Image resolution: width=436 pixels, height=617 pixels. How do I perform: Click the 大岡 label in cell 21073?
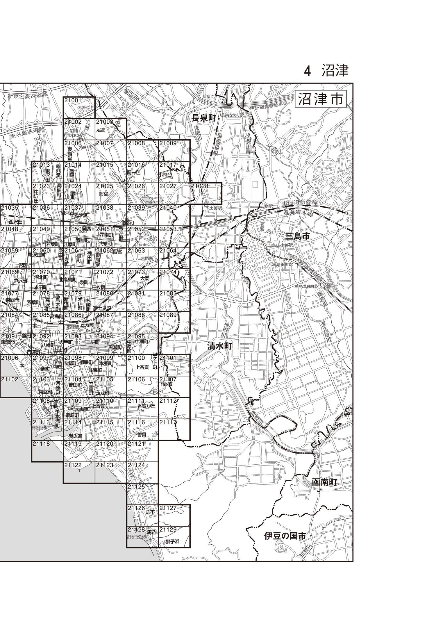(x=145, y=278)
